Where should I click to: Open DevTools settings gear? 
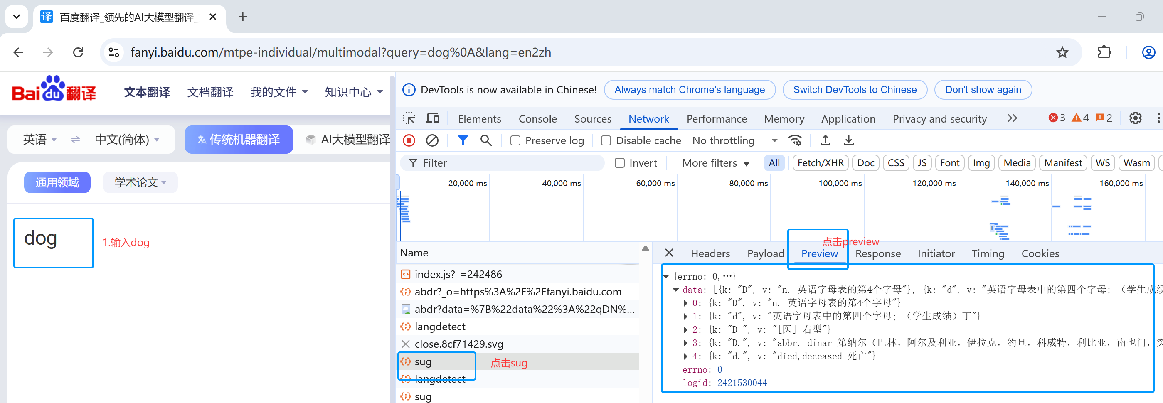tap(1136, 118)
